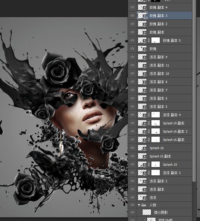Hide the 泼漆 副本 layer
This screenshot has width=200, height=221.
click(132, 189)
